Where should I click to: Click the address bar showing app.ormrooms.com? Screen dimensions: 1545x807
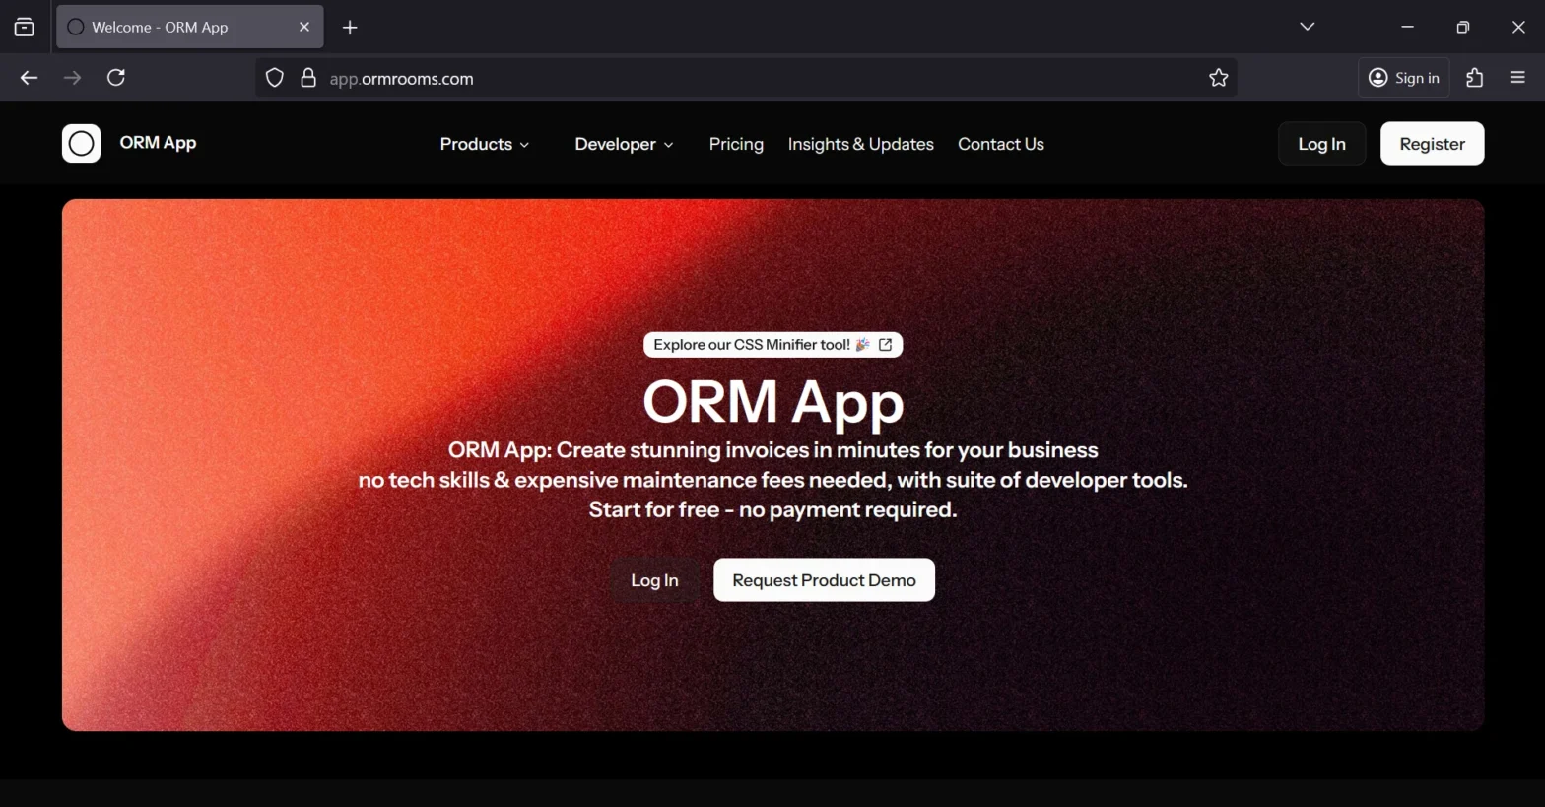coord(739,79)
